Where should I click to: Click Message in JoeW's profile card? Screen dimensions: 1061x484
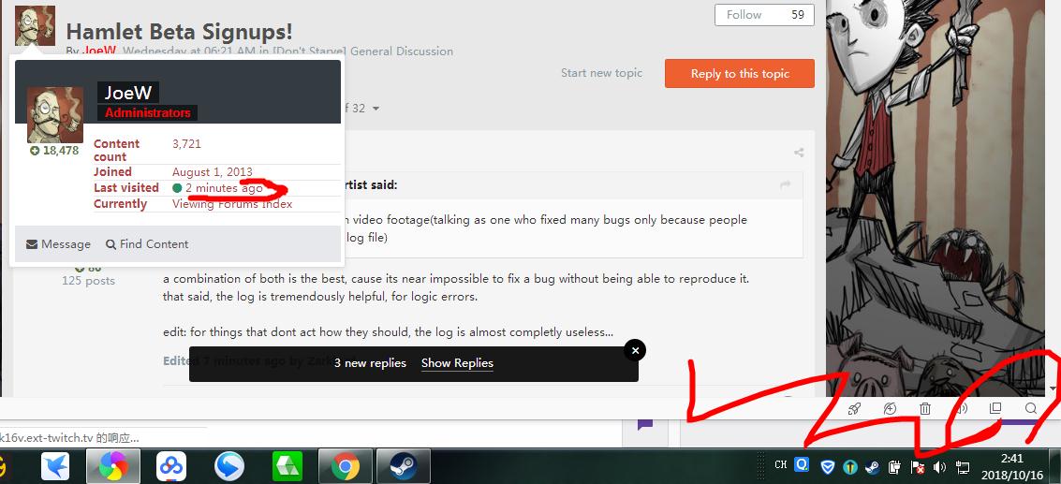[58, 244]
